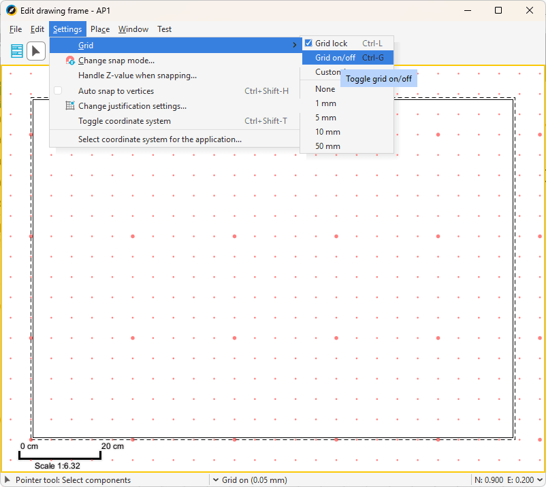Open the Window menu

point(133,29)
